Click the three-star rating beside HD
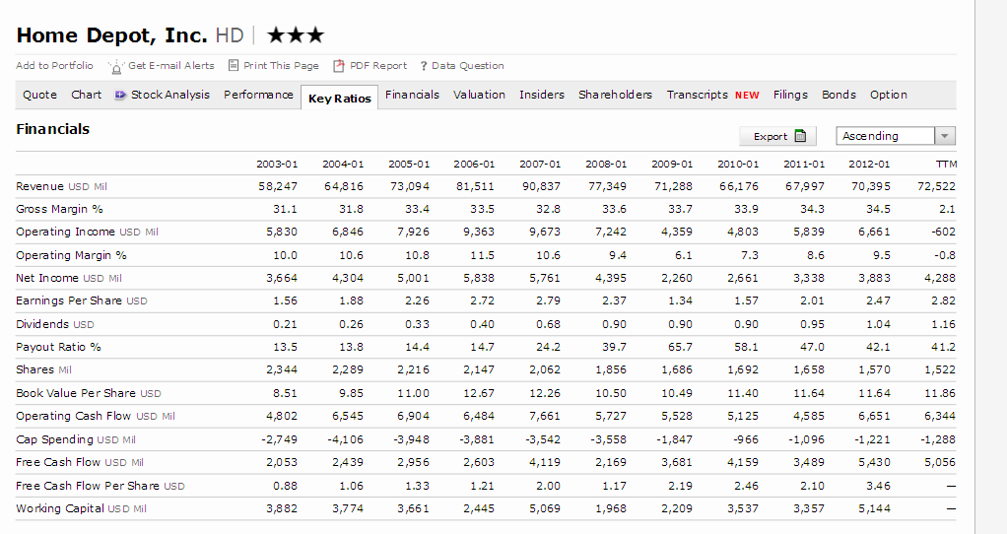Image resolution: width=1007 pixels, height=534 pixels. point(296,34)
